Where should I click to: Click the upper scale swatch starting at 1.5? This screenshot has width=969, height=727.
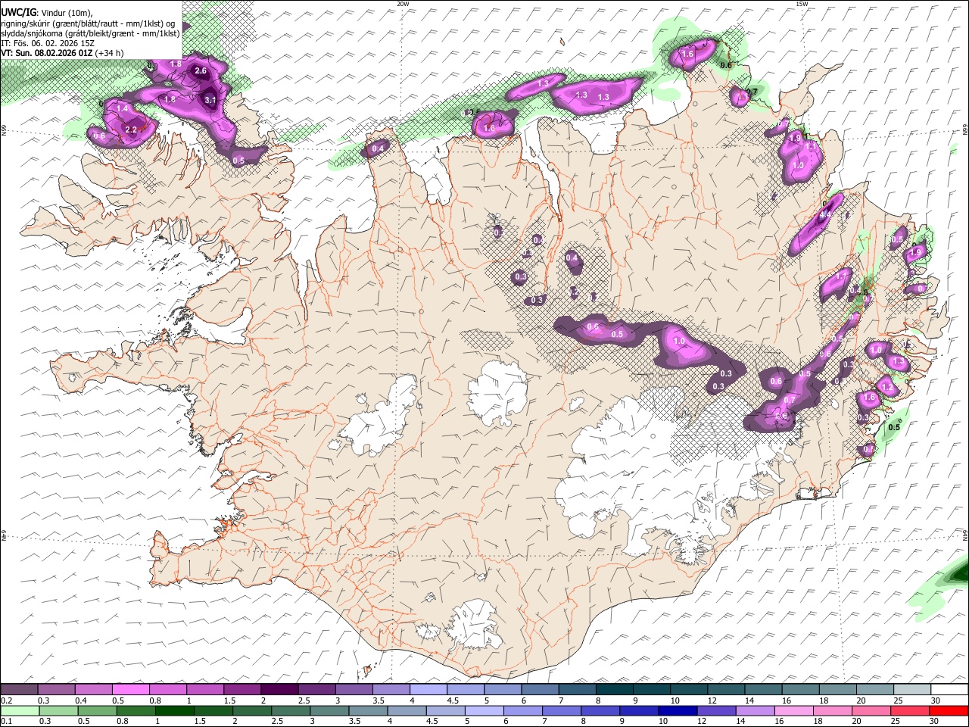[243, 690]
